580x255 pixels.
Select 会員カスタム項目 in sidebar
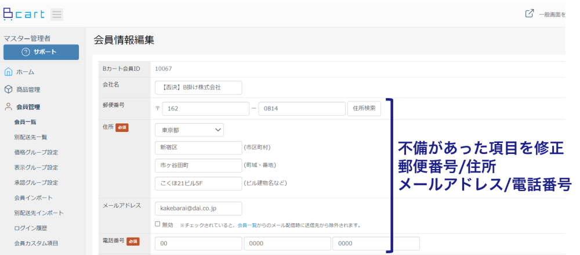tap(36, 243)
